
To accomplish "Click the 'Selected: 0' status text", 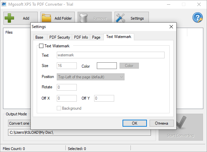I will pos(77,149).
